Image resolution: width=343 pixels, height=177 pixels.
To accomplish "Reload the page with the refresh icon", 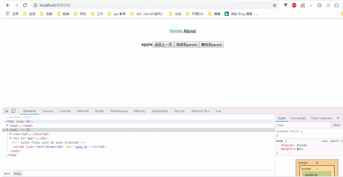I will click(x=25, y=5).
